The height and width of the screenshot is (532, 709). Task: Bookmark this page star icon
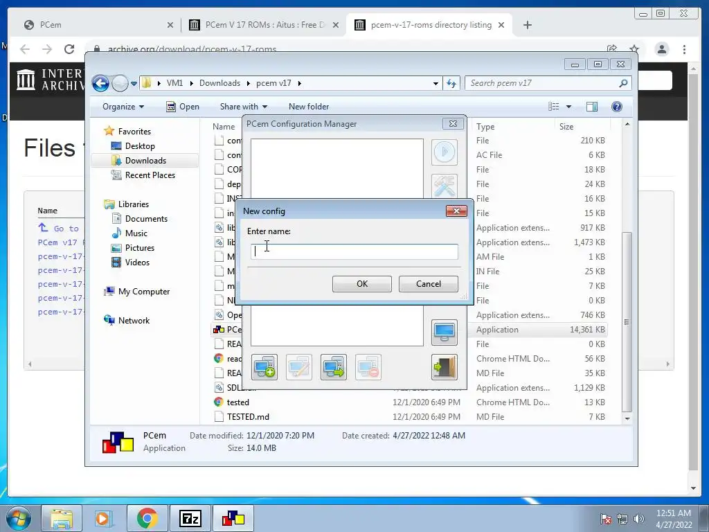click(x=634, y=49)
